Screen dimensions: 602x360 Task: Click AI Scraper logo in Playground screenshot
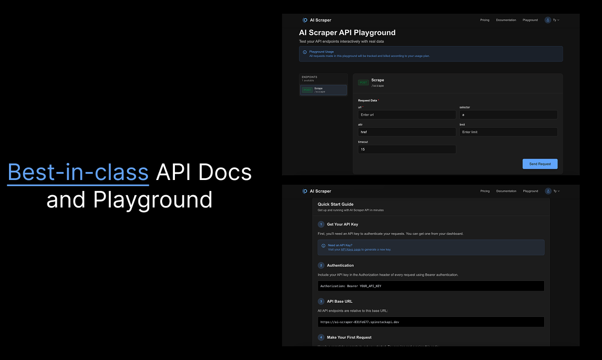317,20
